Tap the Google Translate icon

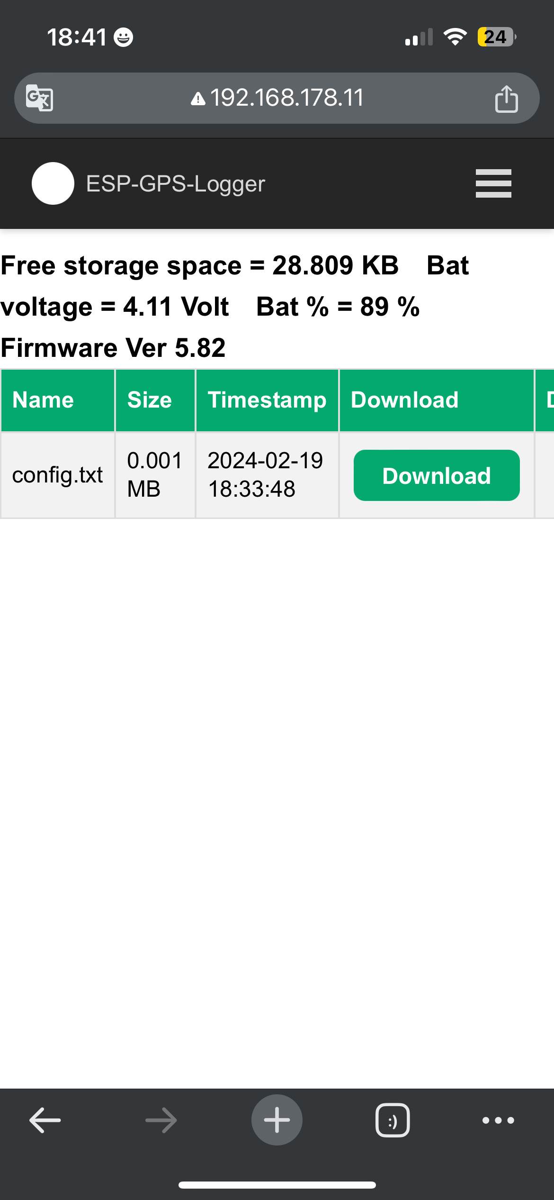point(39,98)
